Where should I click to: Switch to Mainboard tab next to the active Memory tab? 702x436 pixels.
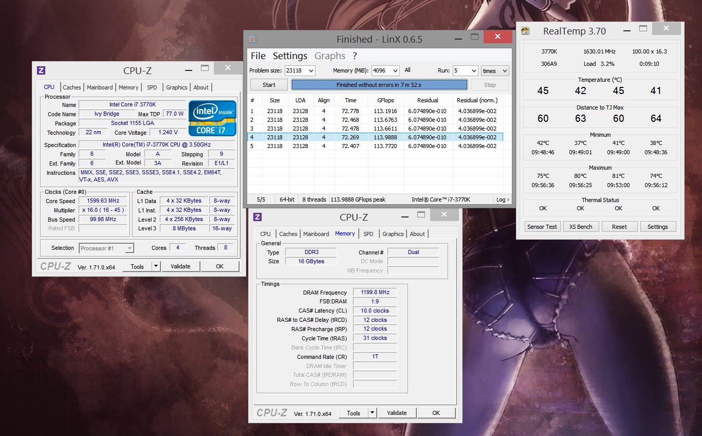pyautogui.click(x=316, y=234)
